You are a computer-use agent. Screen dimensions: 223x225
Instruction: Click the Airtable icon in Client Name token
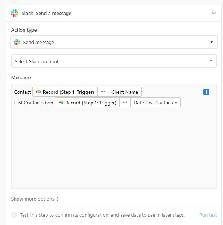38,92
